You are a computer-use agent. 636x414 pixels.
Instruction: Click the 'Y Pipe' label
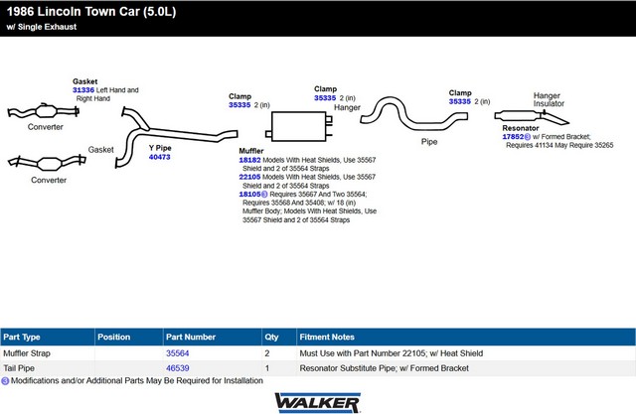point(160,148)
